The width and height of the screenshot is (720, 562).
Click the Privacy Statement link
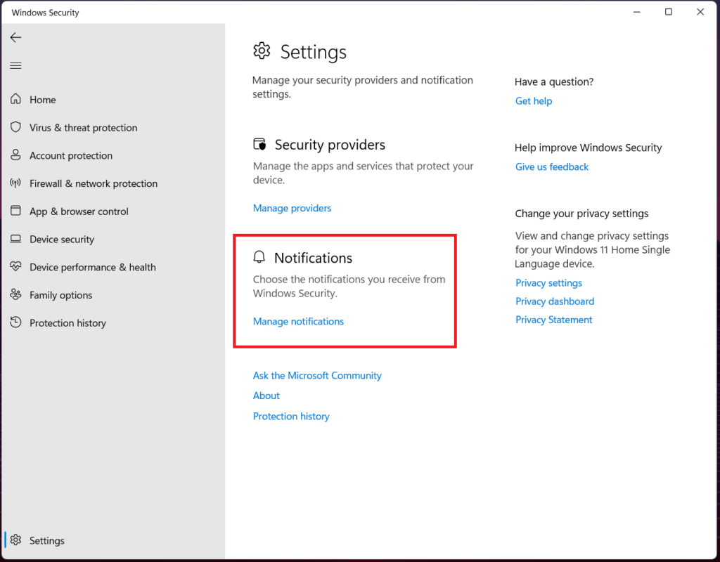(x=554, y=320)
